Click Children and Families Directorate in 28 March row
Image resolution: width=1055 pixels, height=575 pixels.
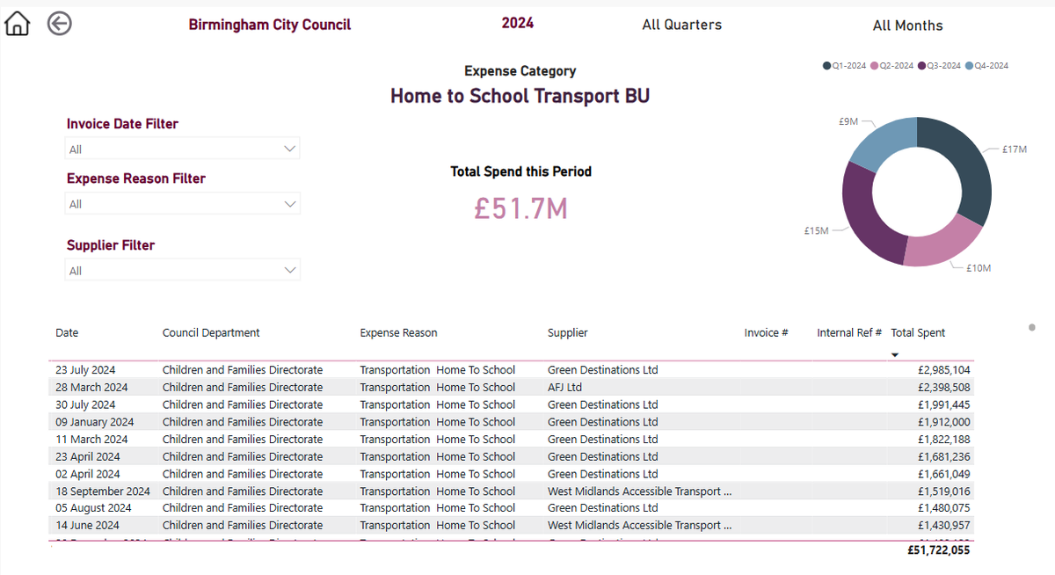coord(243,388)
